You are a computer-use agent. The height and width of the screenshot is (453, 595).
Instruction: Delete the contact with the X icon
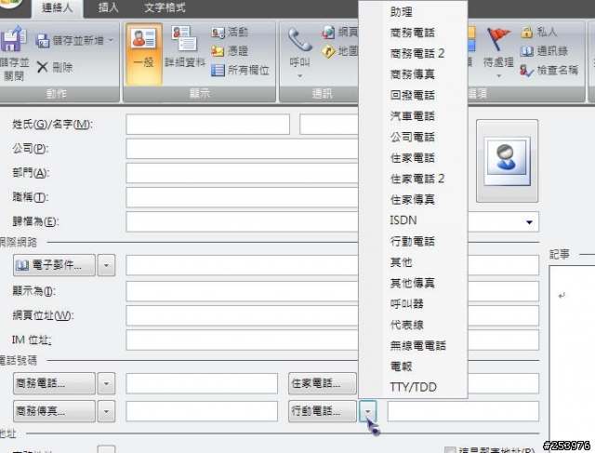click(42, 68)
